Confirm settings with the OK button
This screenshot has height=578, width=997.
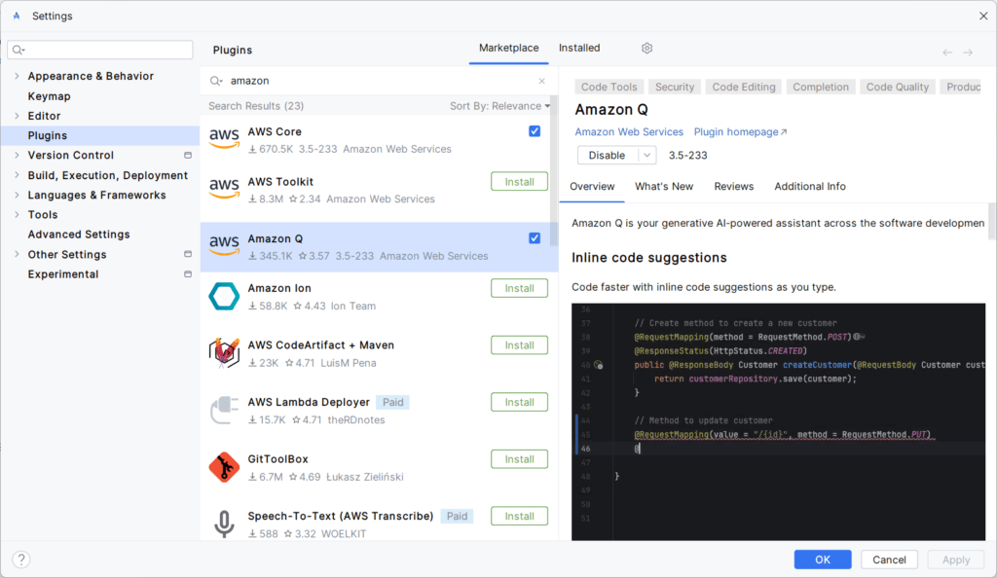(x=823, y=560)
